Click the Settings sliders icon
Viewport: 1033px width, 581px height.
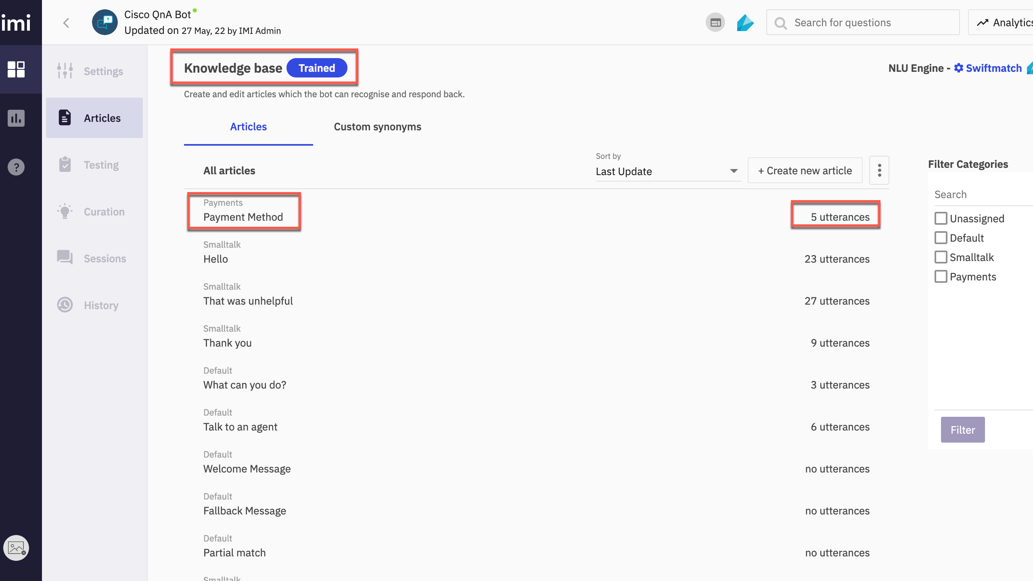click(x=65, y=71)
